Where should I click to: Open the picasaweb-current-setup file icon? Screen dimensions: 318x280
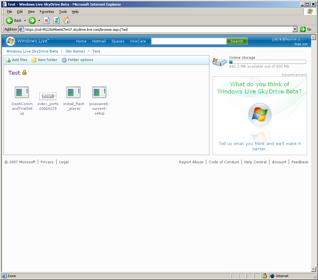click(x=99, y=92)
